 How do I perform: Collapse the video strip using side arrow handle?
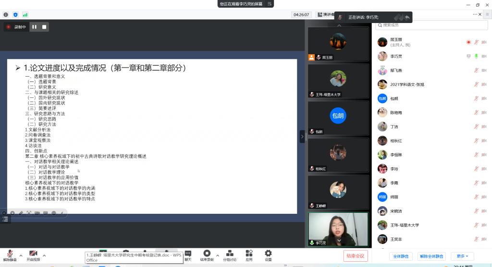tap(302, 137)
